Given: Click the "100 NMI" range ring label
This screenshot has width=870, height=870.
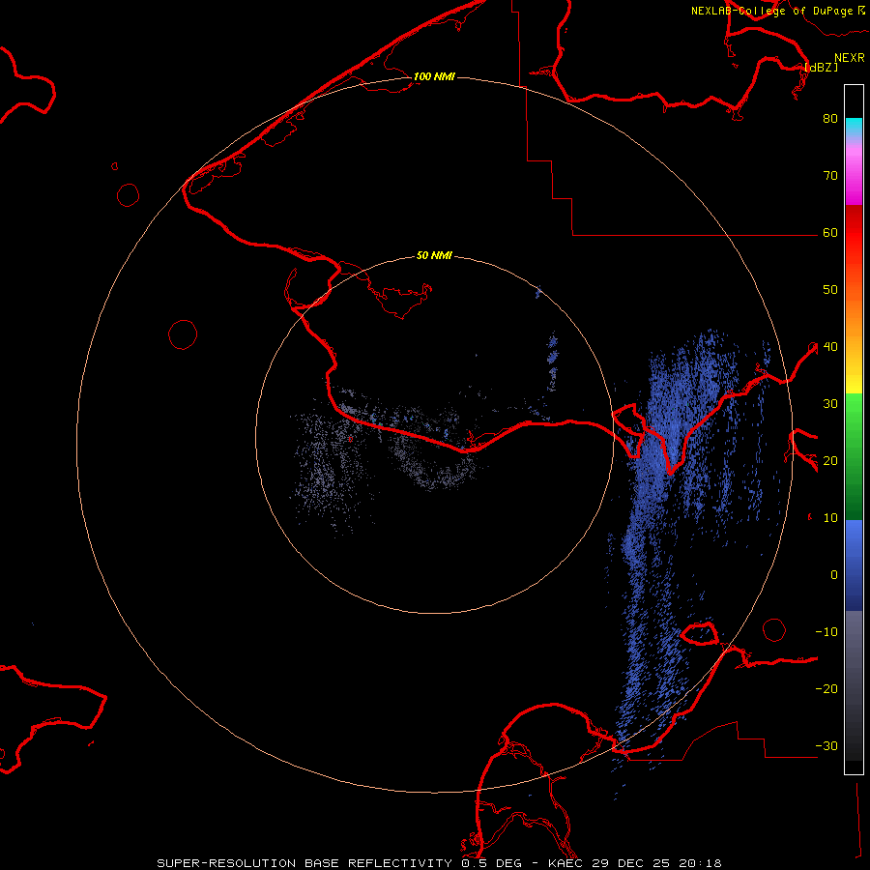Looking at the screenshot, I should [x=434, y=76].
